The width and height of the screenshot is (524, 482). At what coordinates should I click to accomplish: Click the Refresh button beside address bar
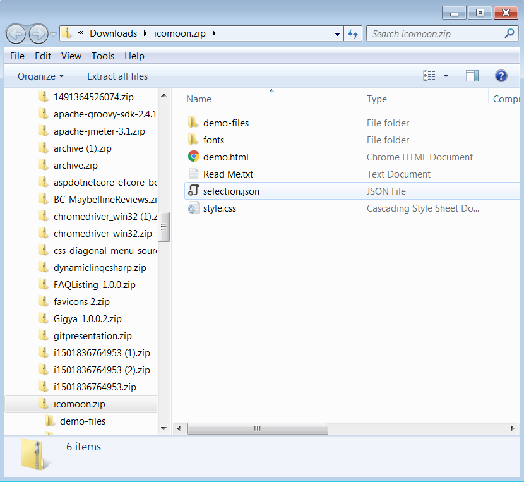pyautogui.click(x=353, y=33)
